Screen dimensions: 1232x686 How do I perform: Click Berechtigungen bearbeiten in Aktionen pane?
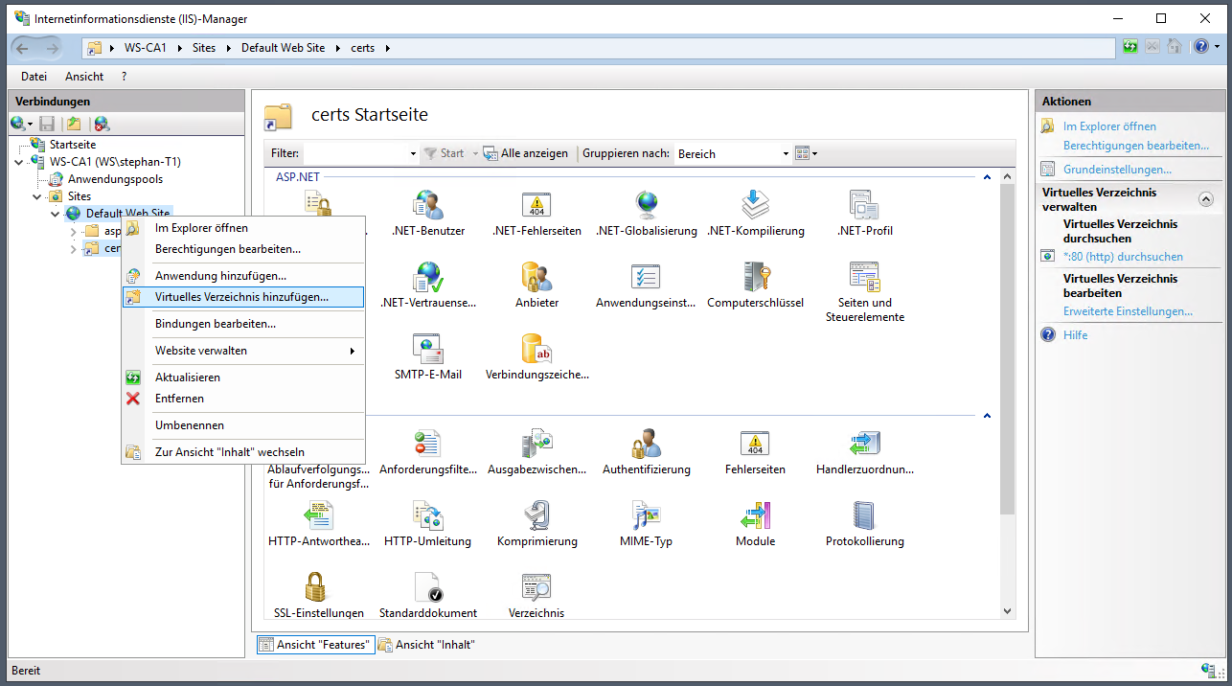(x=1136, y=146)
